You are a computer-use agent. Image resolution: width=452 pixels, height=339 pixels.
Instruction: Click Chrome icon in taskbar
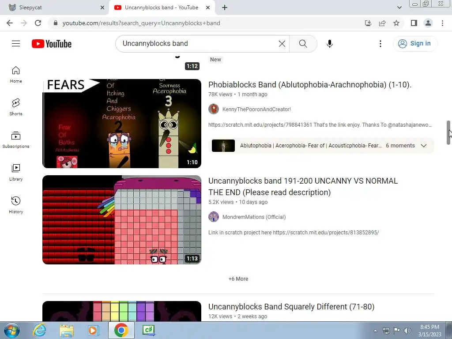point(121,330)
